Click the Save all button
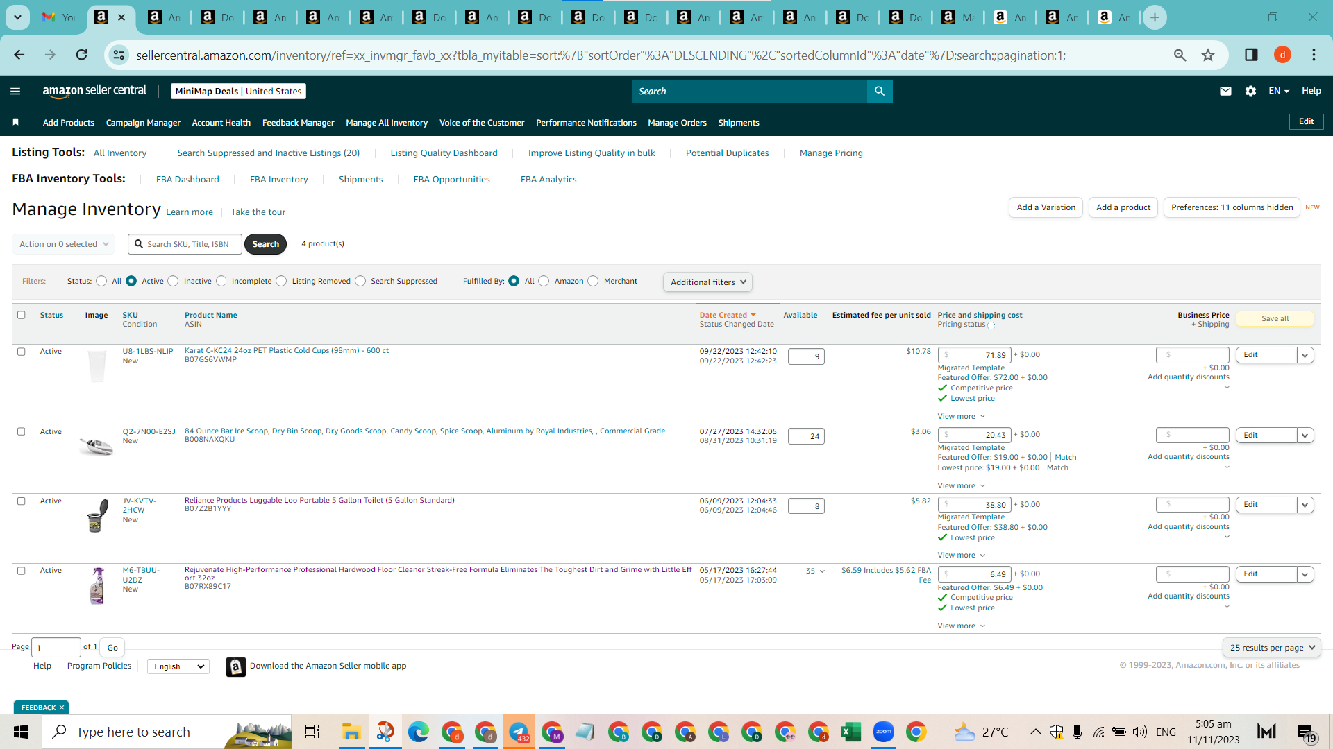The image size is (1333, 749). (x=1275, y=318)
